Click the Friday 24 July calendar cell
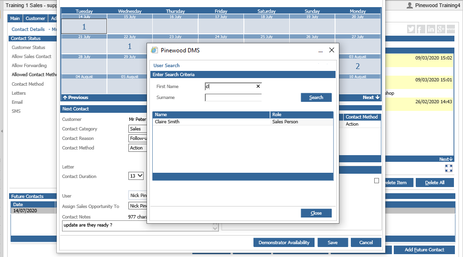Screen dimensions: 463x257 click(x=221, y=41)
